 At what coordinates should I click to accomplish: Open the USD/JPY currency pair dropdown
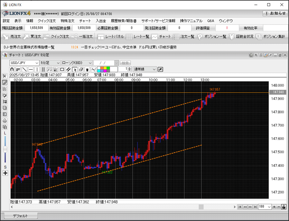(x=24, y=63)
